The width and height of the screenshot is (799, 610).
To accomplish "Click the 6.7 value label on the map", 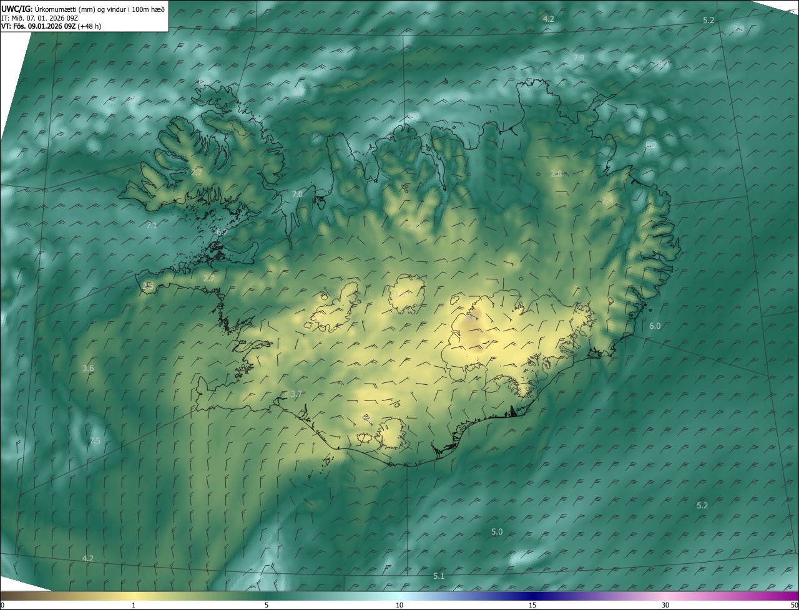I will (x=222, y=232).
